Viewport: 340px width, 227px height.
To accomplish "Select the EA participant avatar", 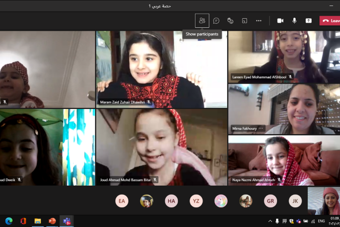I will click(x=122, y=201).
